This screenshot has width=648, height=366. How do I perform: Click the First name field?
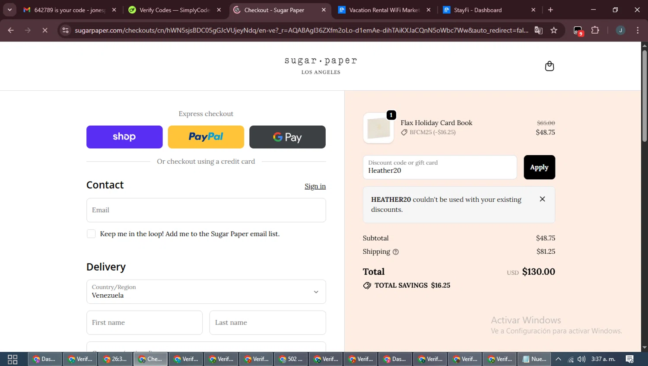(144, 323)
